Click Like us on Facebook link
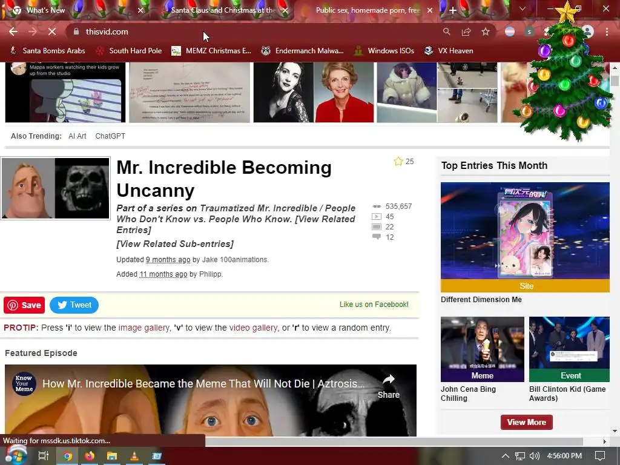 click(374, 305)
